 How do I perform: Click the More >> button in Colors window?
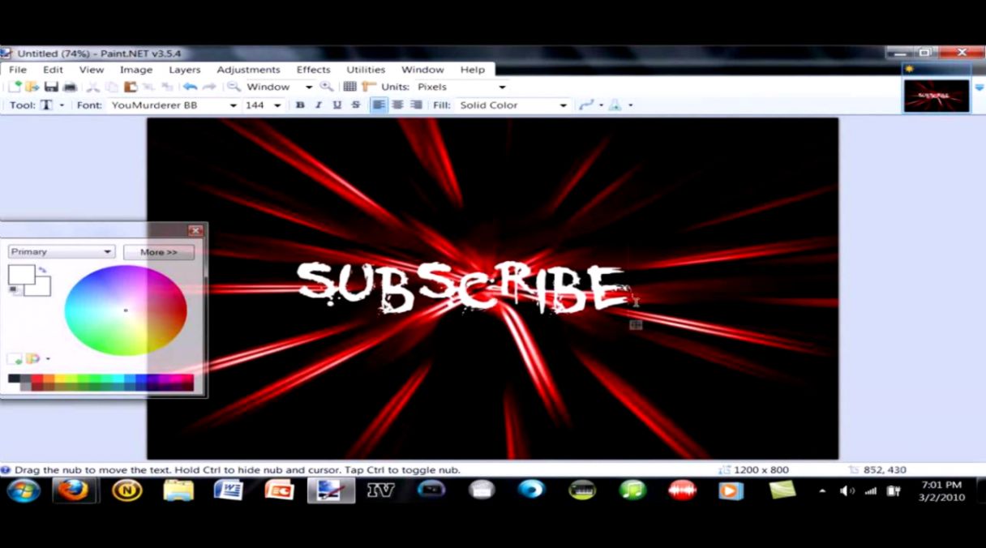(158, 252)
